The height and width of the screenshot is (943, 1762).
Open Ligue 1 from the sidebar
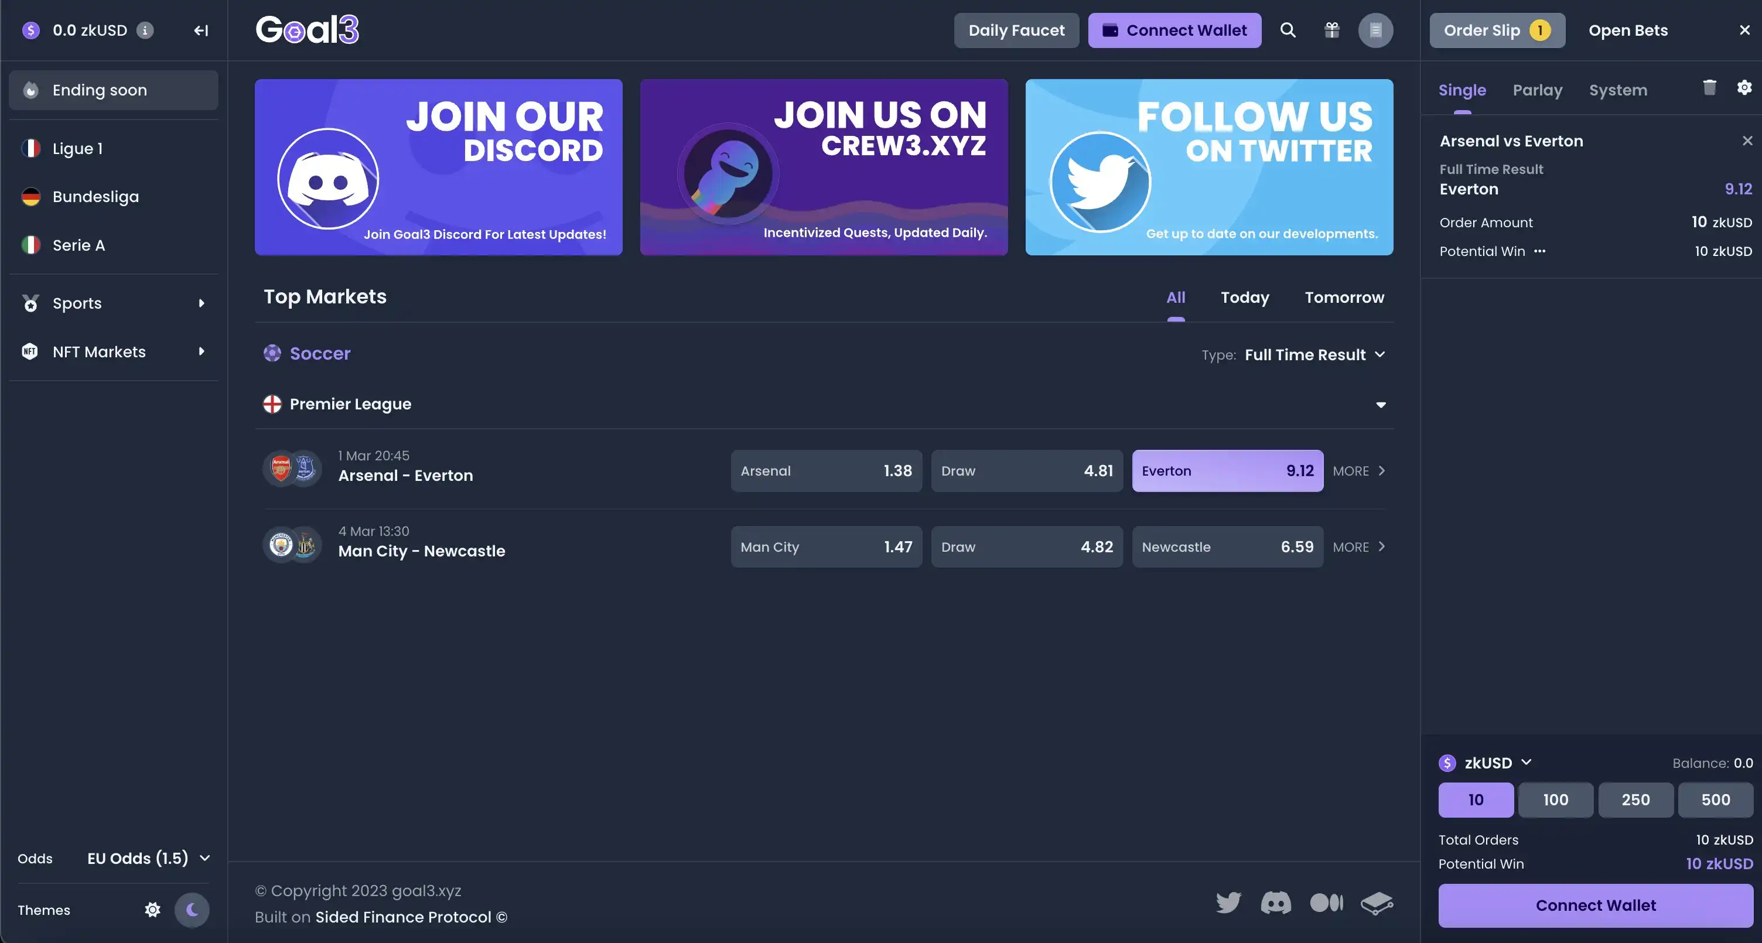(x=114, y=148)
